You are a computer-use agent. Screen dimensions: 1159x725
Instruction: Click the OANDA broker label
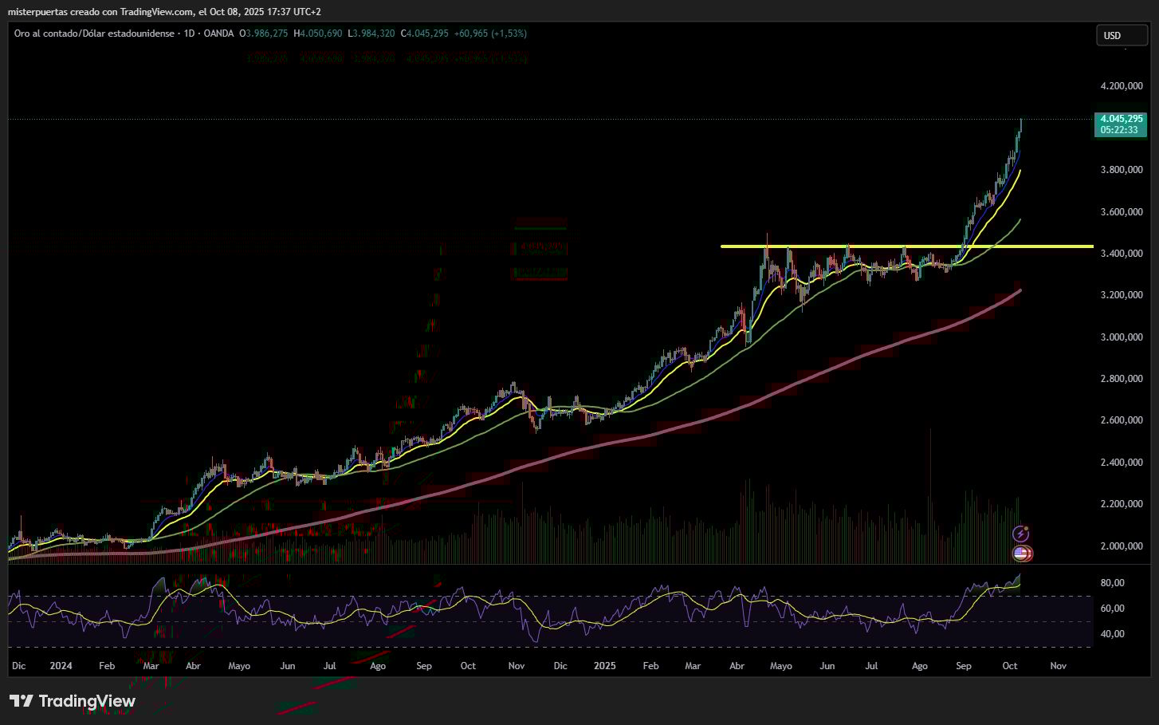[219, 33]
